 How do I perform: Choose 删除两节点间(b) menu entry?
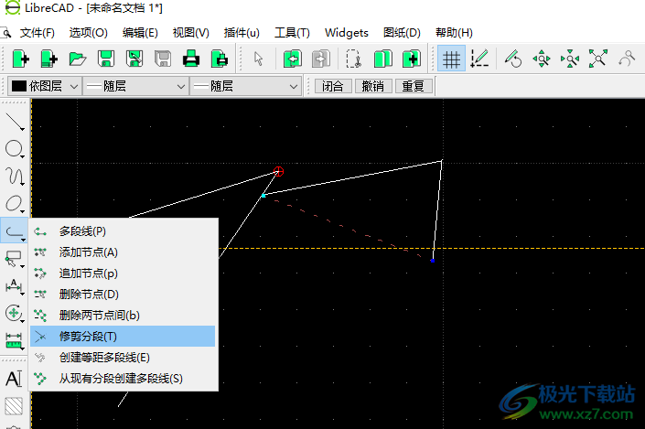pyautogui.click(x=123, y=315)
